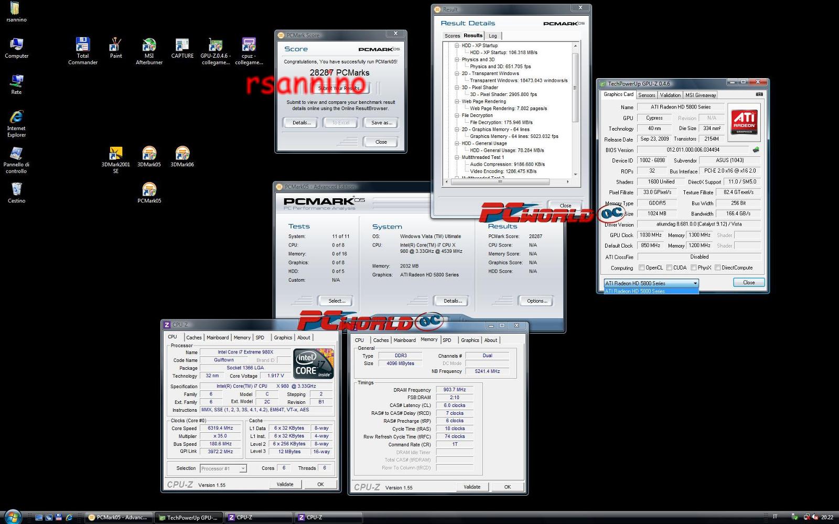Switch to Scores tab in Result Details
Viewport: 839px width, 524px height.
point(452,36)
